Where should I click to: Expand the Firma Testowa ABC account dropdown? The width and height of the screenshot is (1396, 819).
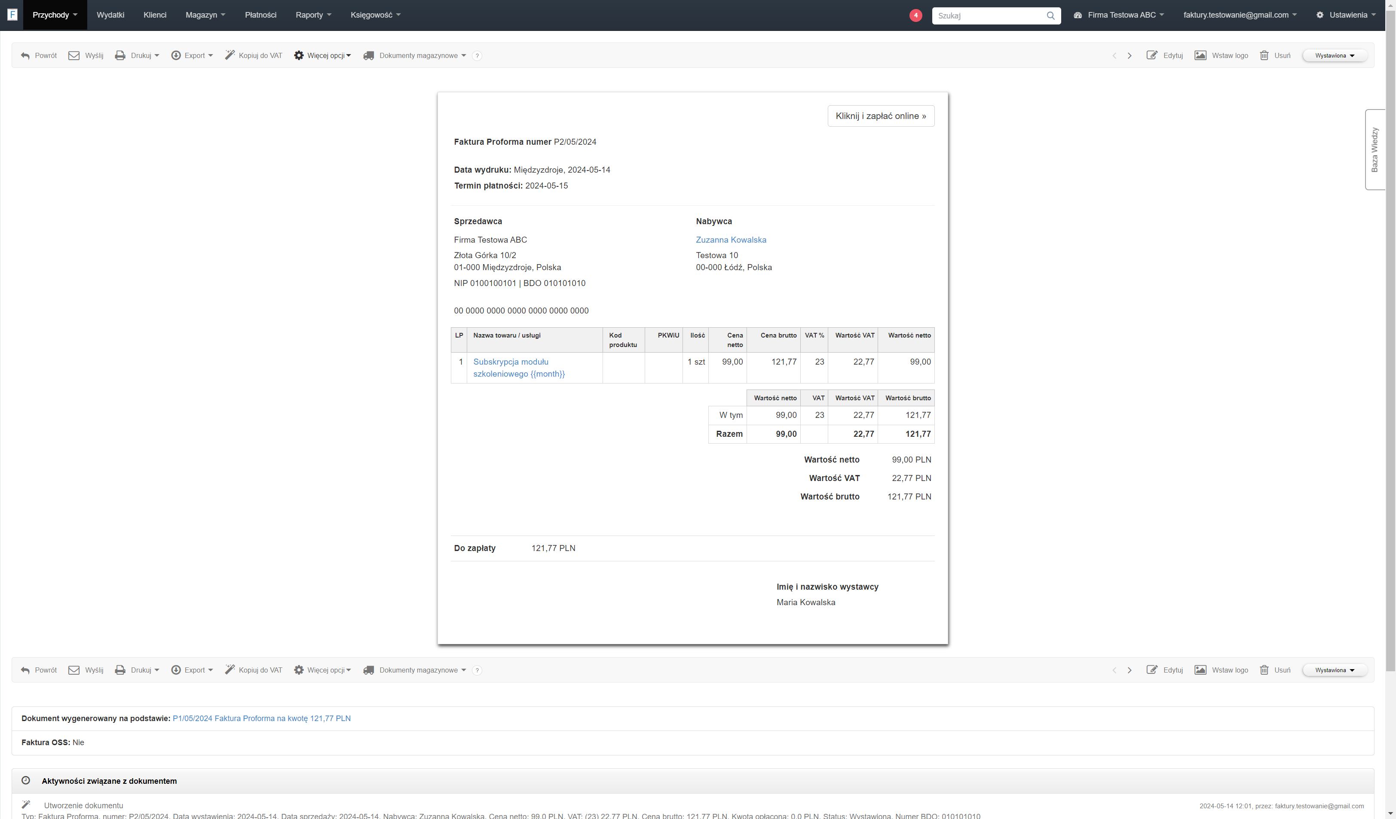[1119, 15]
